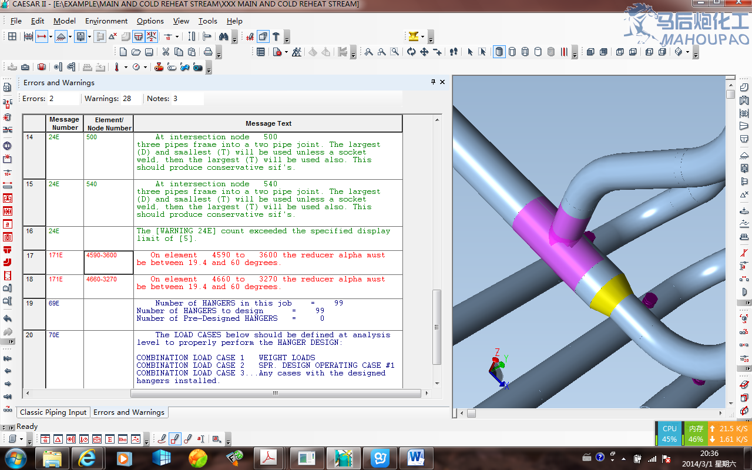Click the running man error check icon
Screen dimensions: 752x470
click(x=297, y=52)
